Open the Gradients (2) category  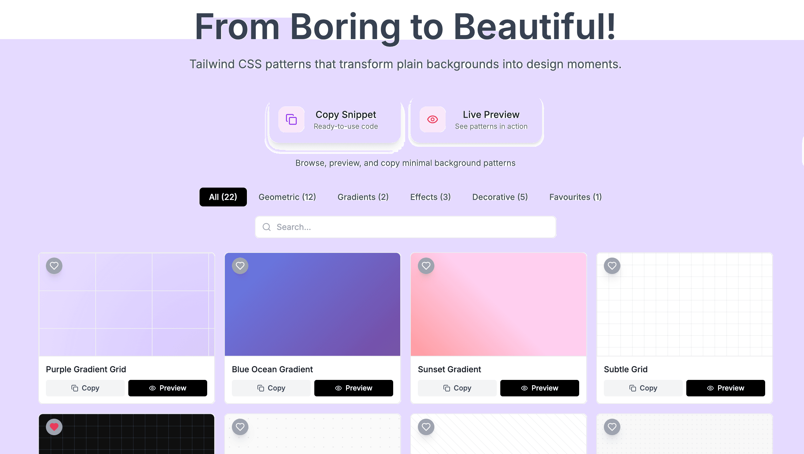click(x=363, y=197)
